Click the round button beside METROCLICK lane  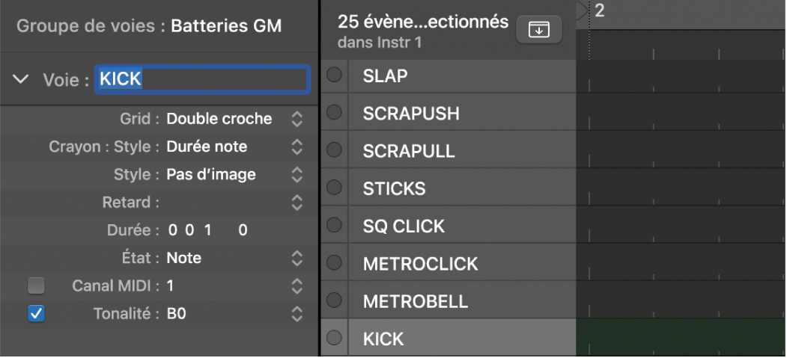click(x=335, y=263)
